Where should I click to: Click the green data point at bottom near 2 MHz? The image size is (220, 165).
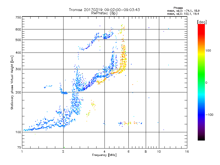click(64, 147)
